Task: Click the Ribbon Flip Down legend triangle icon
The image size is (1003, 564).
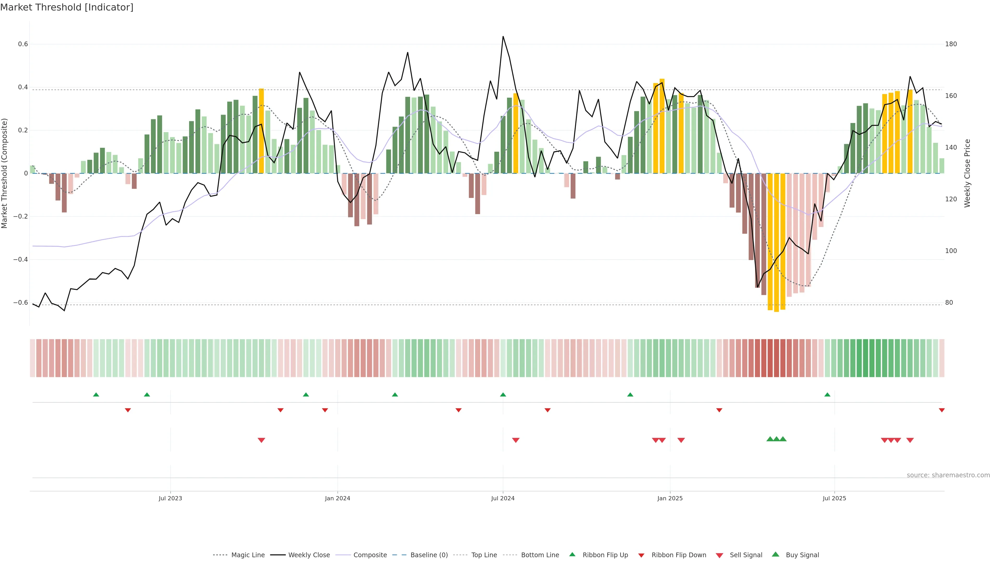Action: click(641, 555)
